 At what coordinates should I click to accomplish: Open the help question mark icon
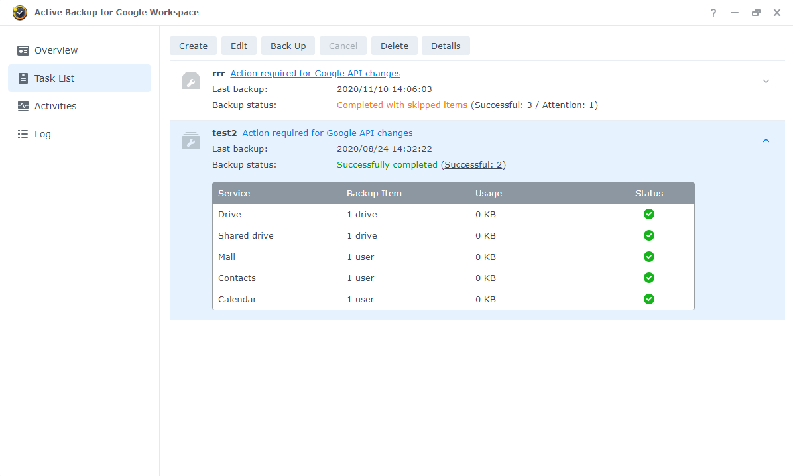click(713, 12)
